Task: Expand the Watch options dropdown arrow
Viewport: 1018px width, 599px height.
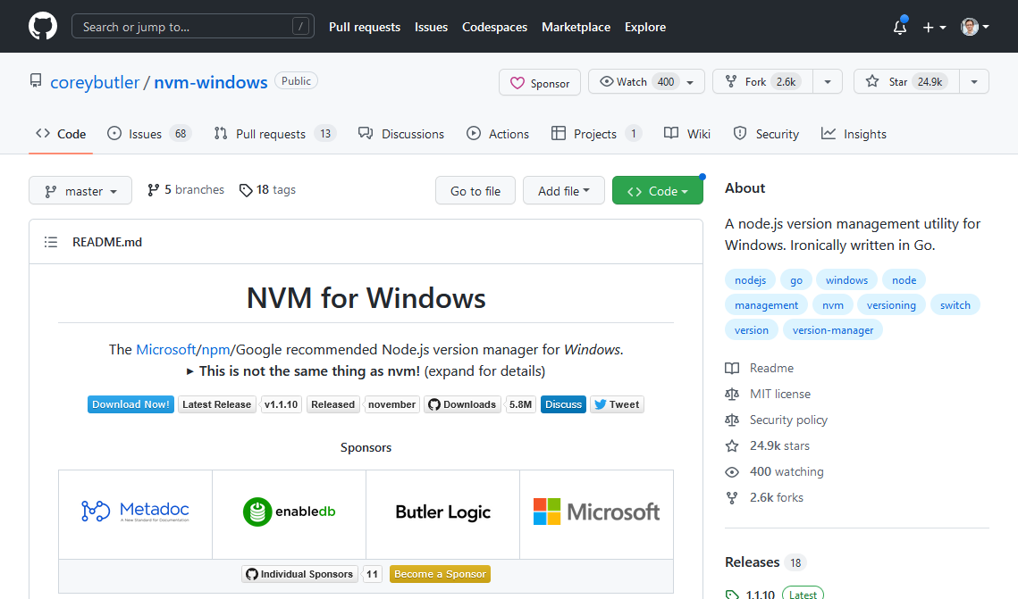Action: (x=692, y=82)
